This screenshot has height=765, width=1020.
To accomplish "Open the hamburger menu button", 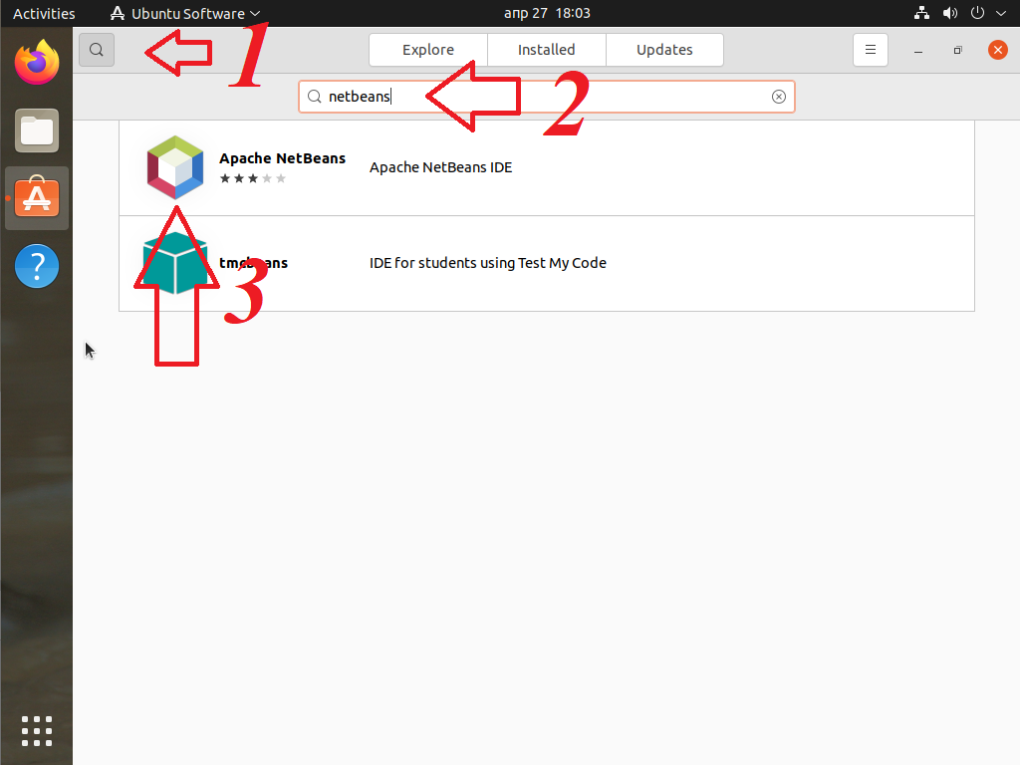I will click(870, 50).
